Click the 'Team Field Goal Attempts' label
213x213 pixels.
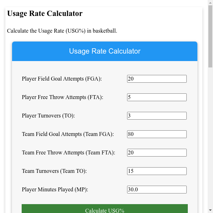tap(67, 134)
